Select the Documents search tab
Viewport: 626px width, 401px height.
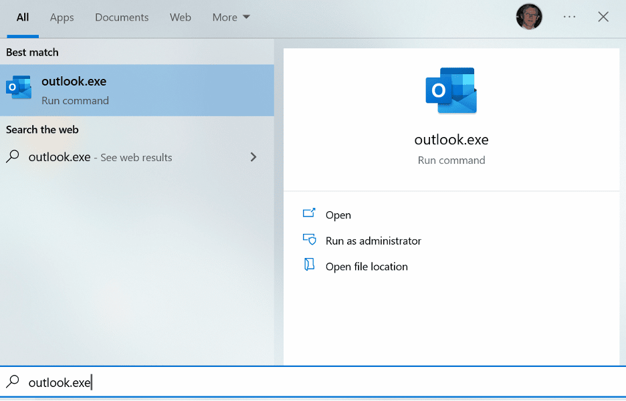point(122,17)
